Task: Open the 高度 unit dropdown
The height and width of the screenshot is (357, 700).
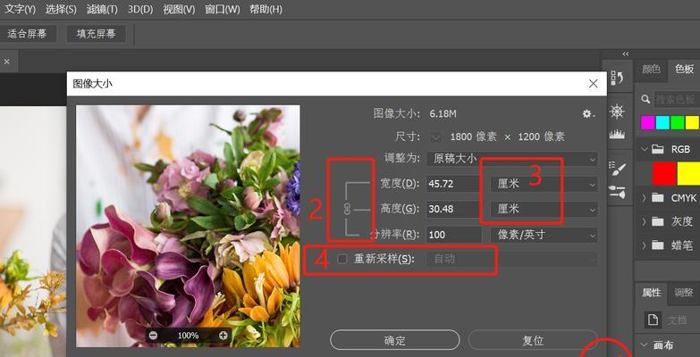Action: click(544, 209)
